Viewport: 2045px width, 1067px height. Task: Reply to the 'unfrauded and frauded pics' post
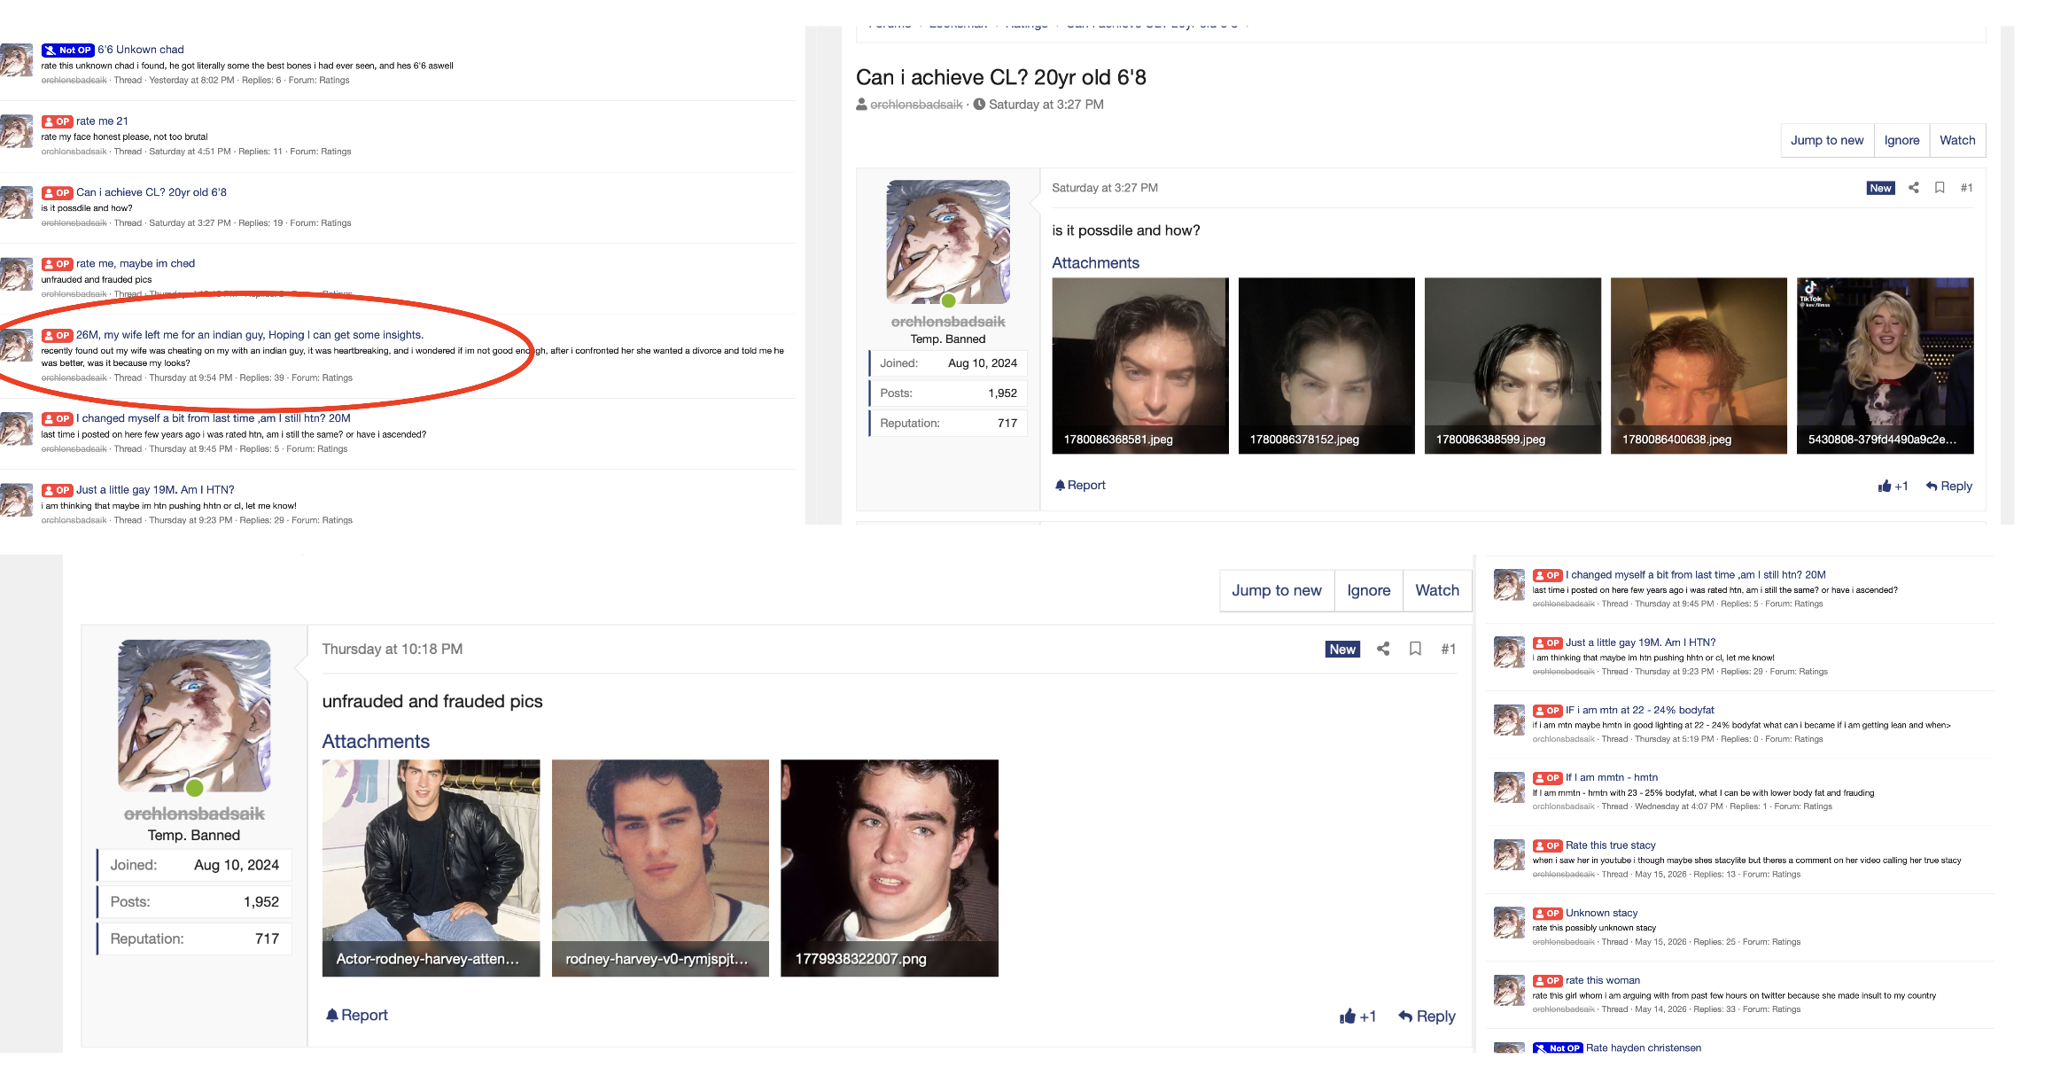click(x=1427, y=1016)
